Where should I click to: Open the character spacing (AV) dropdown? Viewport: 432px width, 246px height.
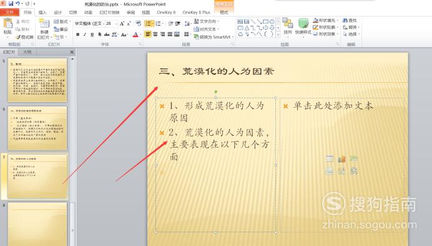115,34
